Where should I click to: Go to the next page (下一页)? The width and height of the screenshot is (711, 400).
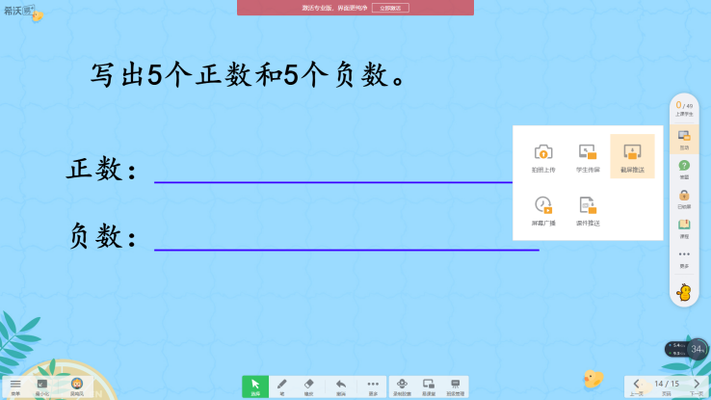(697, 387)
